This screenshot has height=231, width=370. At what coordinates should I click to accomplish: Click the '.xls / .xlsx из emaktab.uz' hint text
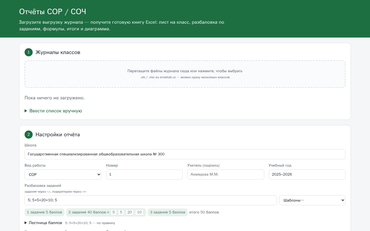click(x=185, y=77)
